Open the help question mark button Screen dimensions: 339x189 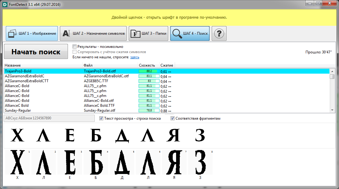pyautogui.click(x=219, y=33)
